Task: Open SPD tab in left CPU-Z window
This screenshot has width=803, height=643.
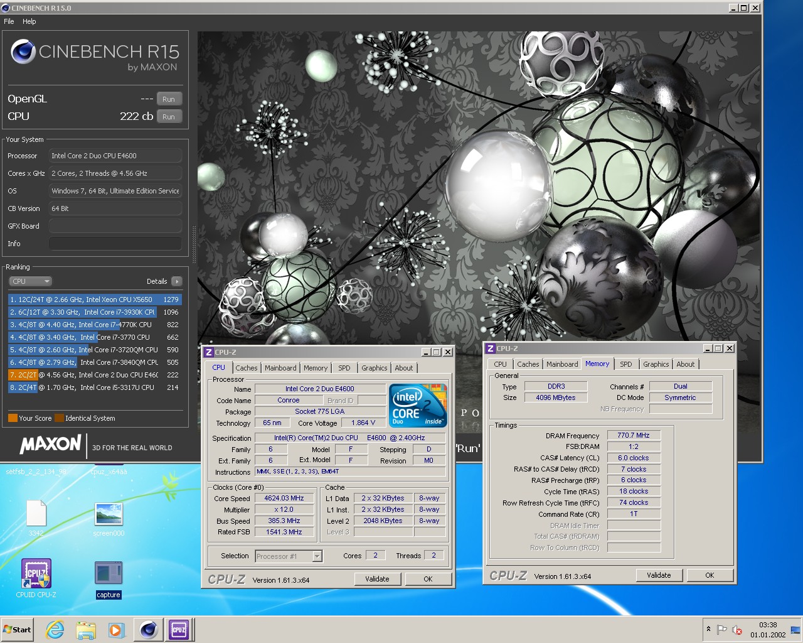Action: 344,368
